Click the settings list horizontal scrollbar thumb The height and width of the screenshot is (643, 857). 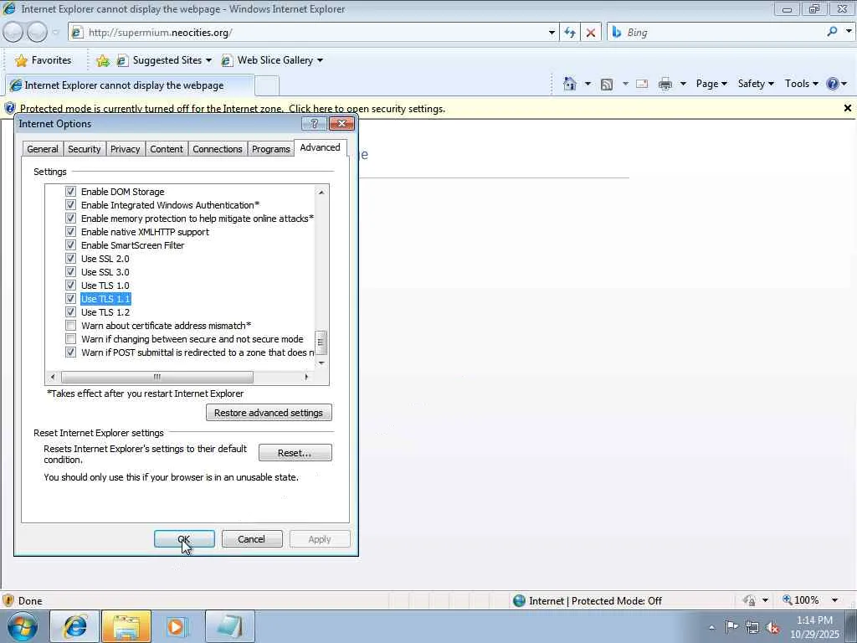(157, 377)
